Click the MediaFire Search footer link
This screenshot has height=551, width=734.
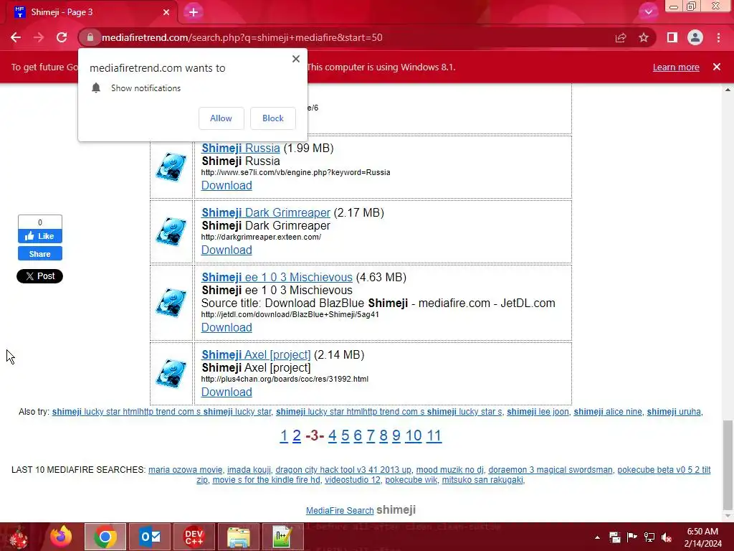(x=340, y=511)
